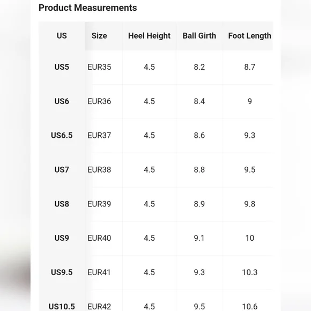Click the US9 row label

[x=62, y=238]
